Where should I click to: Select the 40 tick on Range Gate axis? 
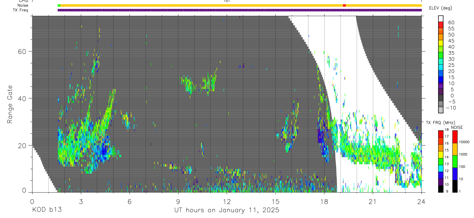pos(22,98)
